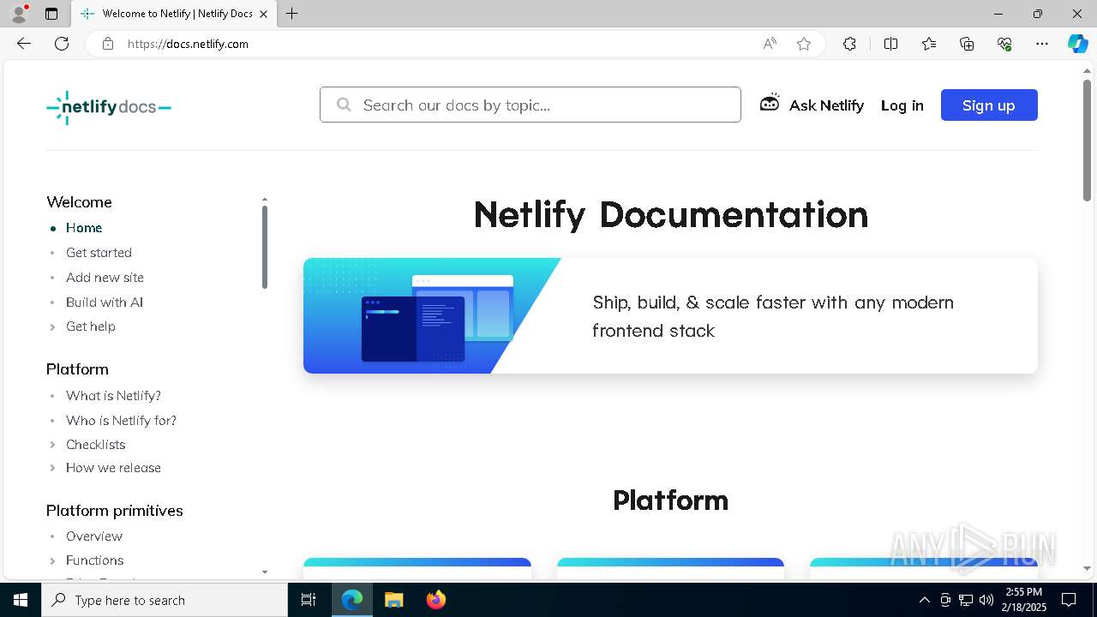
Task: Click the Ask Netlify label
Action: click(x=826, y=105)
